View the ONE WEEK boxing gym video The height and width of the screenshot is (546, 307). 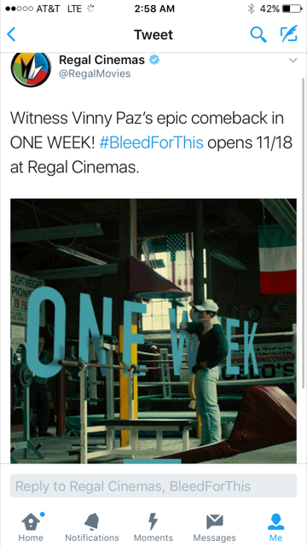pos(153,331)
